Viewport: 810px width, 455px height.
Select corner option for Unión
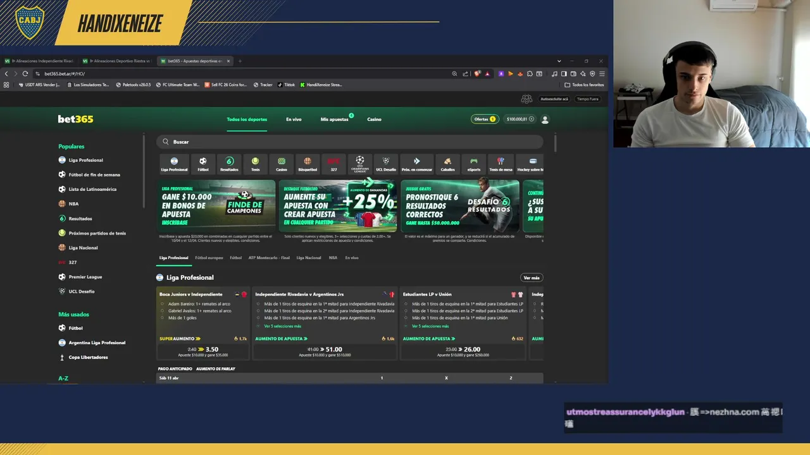(456, 318)
